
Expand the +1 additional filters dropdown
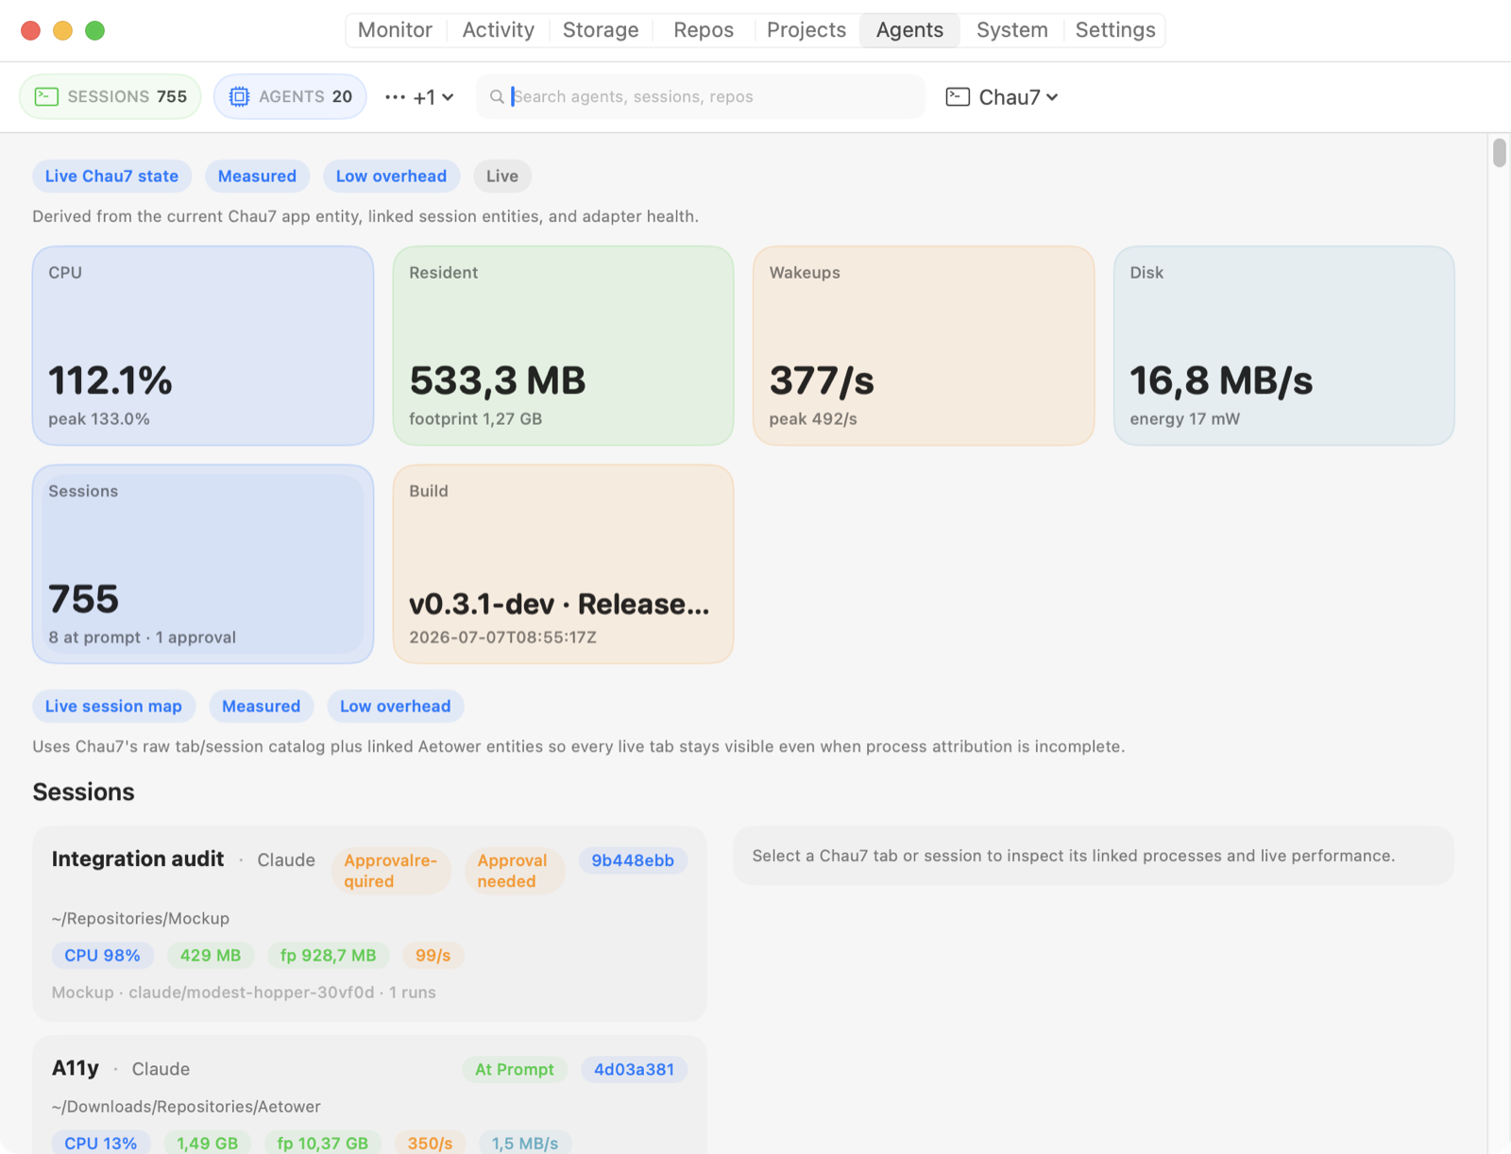(x=433, y=97)
